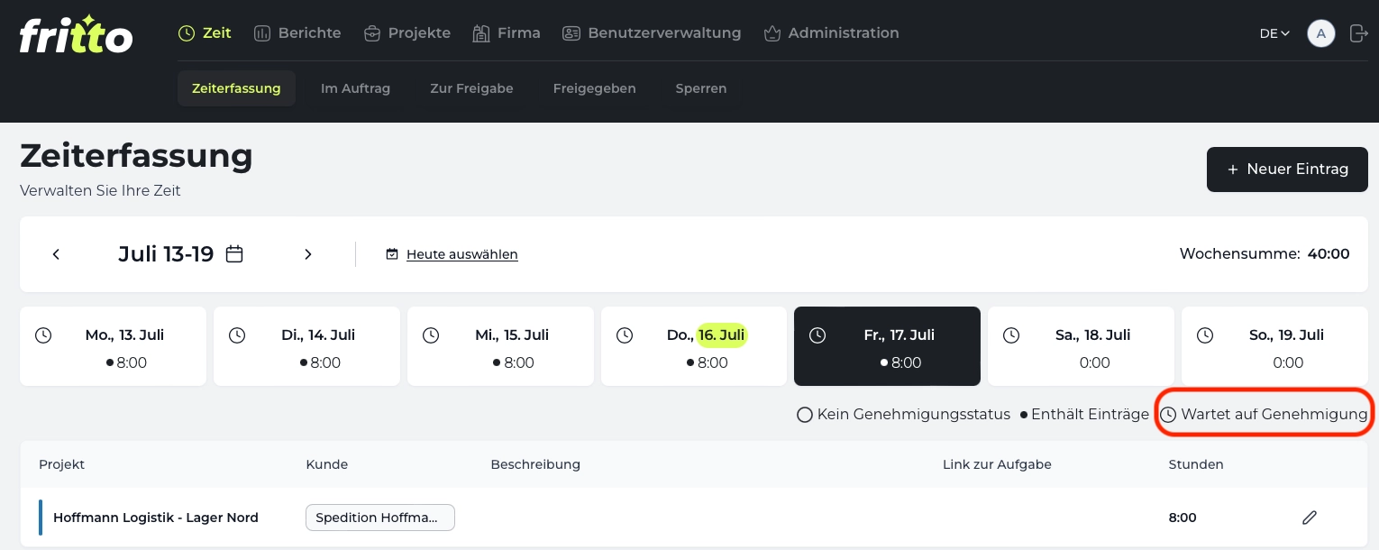Click the Hoffmann Logistik - Lager Nord project
Screen dimensions: 1379x550
click(x=156, y=518)
